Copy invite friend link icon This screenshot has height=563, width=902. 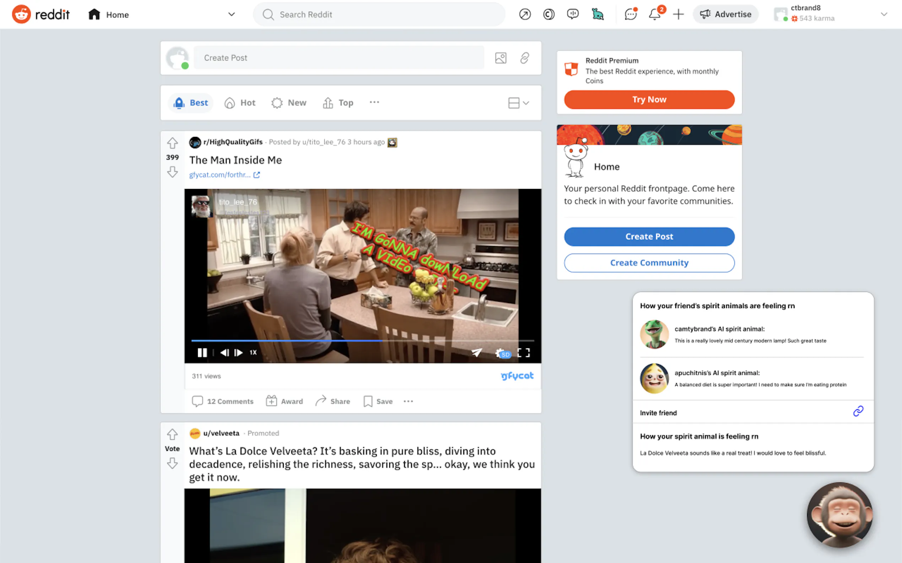pos(858,411)
